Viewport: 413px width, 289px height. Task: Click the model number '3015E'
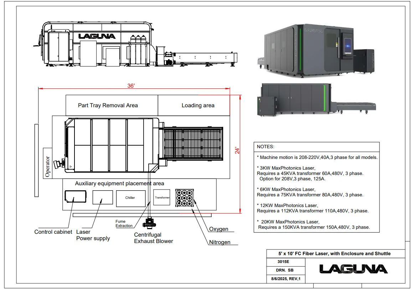tap(283, 262)
